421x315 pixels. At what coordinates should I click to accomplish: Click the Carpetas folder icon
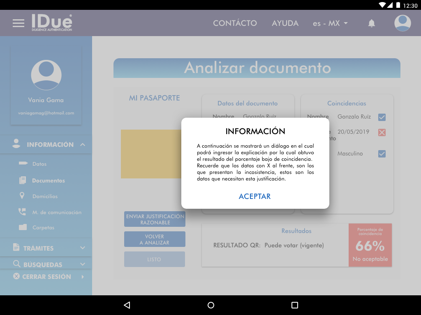tap(23, 227)
